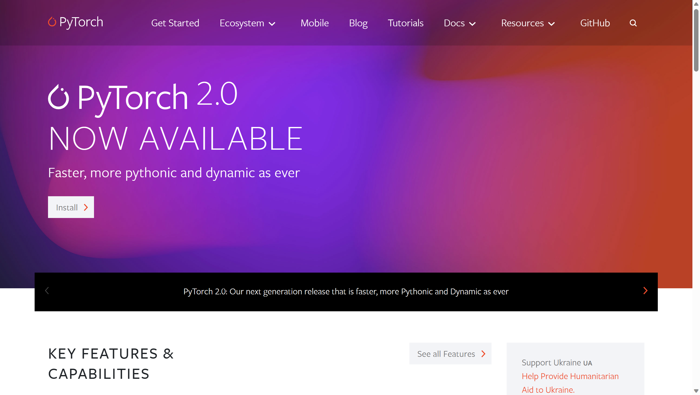Screen dimensions: 700x395
Task: Open Help Provide Humanitarian Aid to Ukraine link
Action: coord(570,383)
